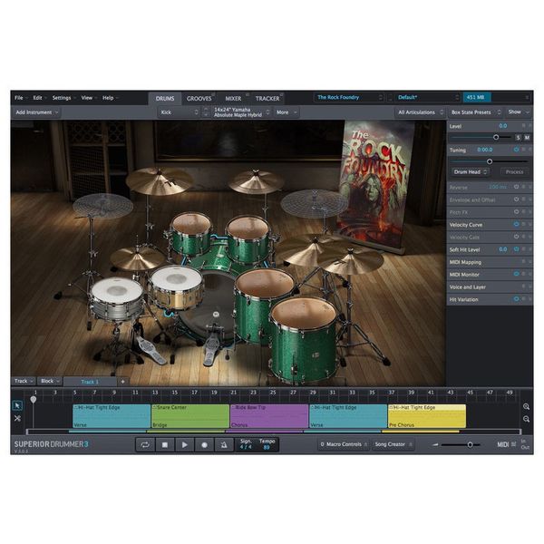
Task: Open the MIDI Mapping section
Action: [490, 262]
